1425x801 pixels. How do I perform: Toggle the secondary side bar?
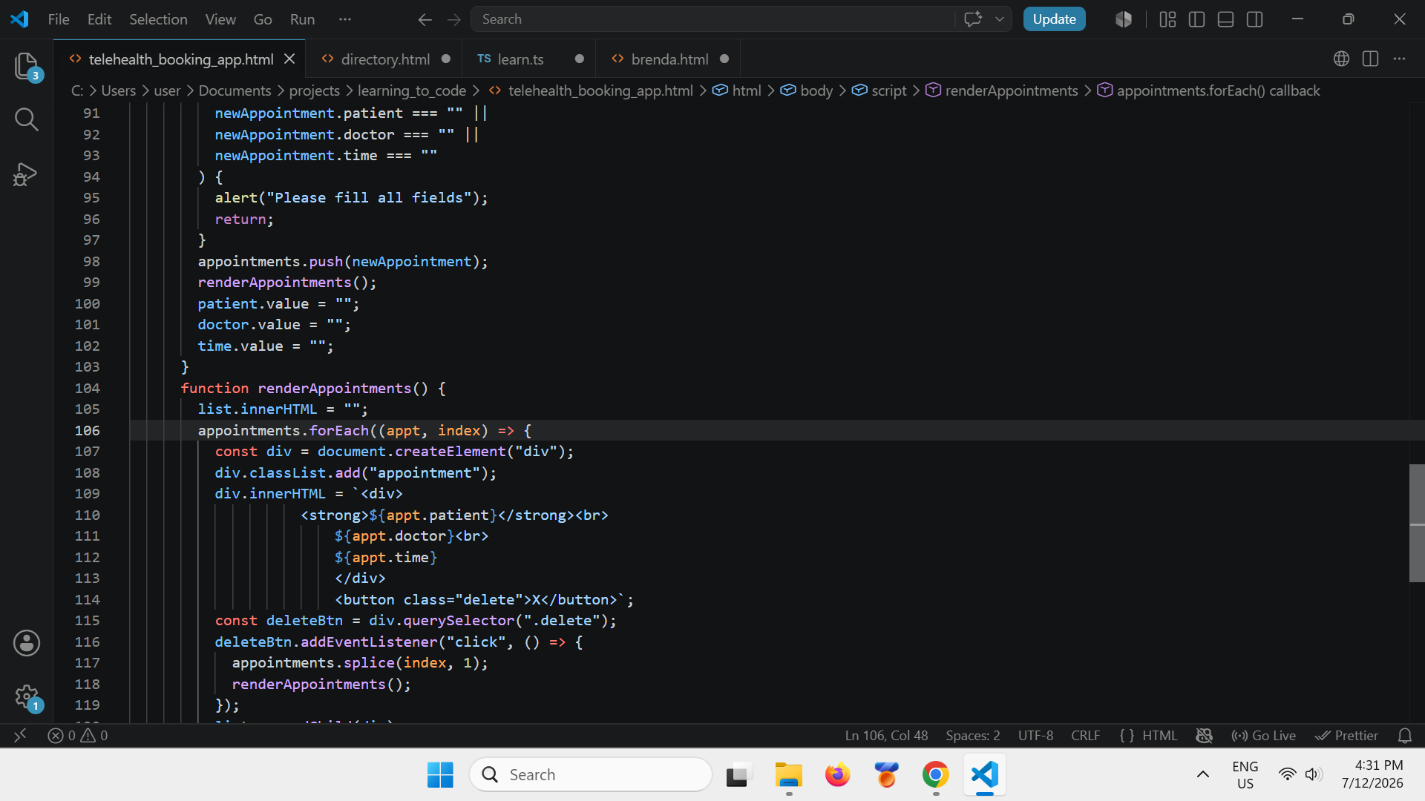tap(1255, 19)
